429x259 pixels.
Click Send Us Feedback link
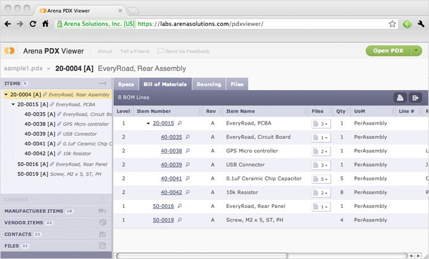(x=184, y=51)
